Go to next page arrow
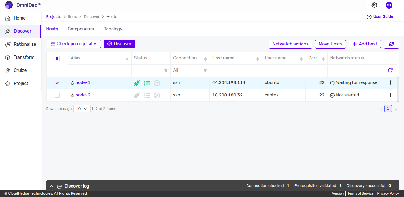Viewport: 404px width, 197px height. 396,110
